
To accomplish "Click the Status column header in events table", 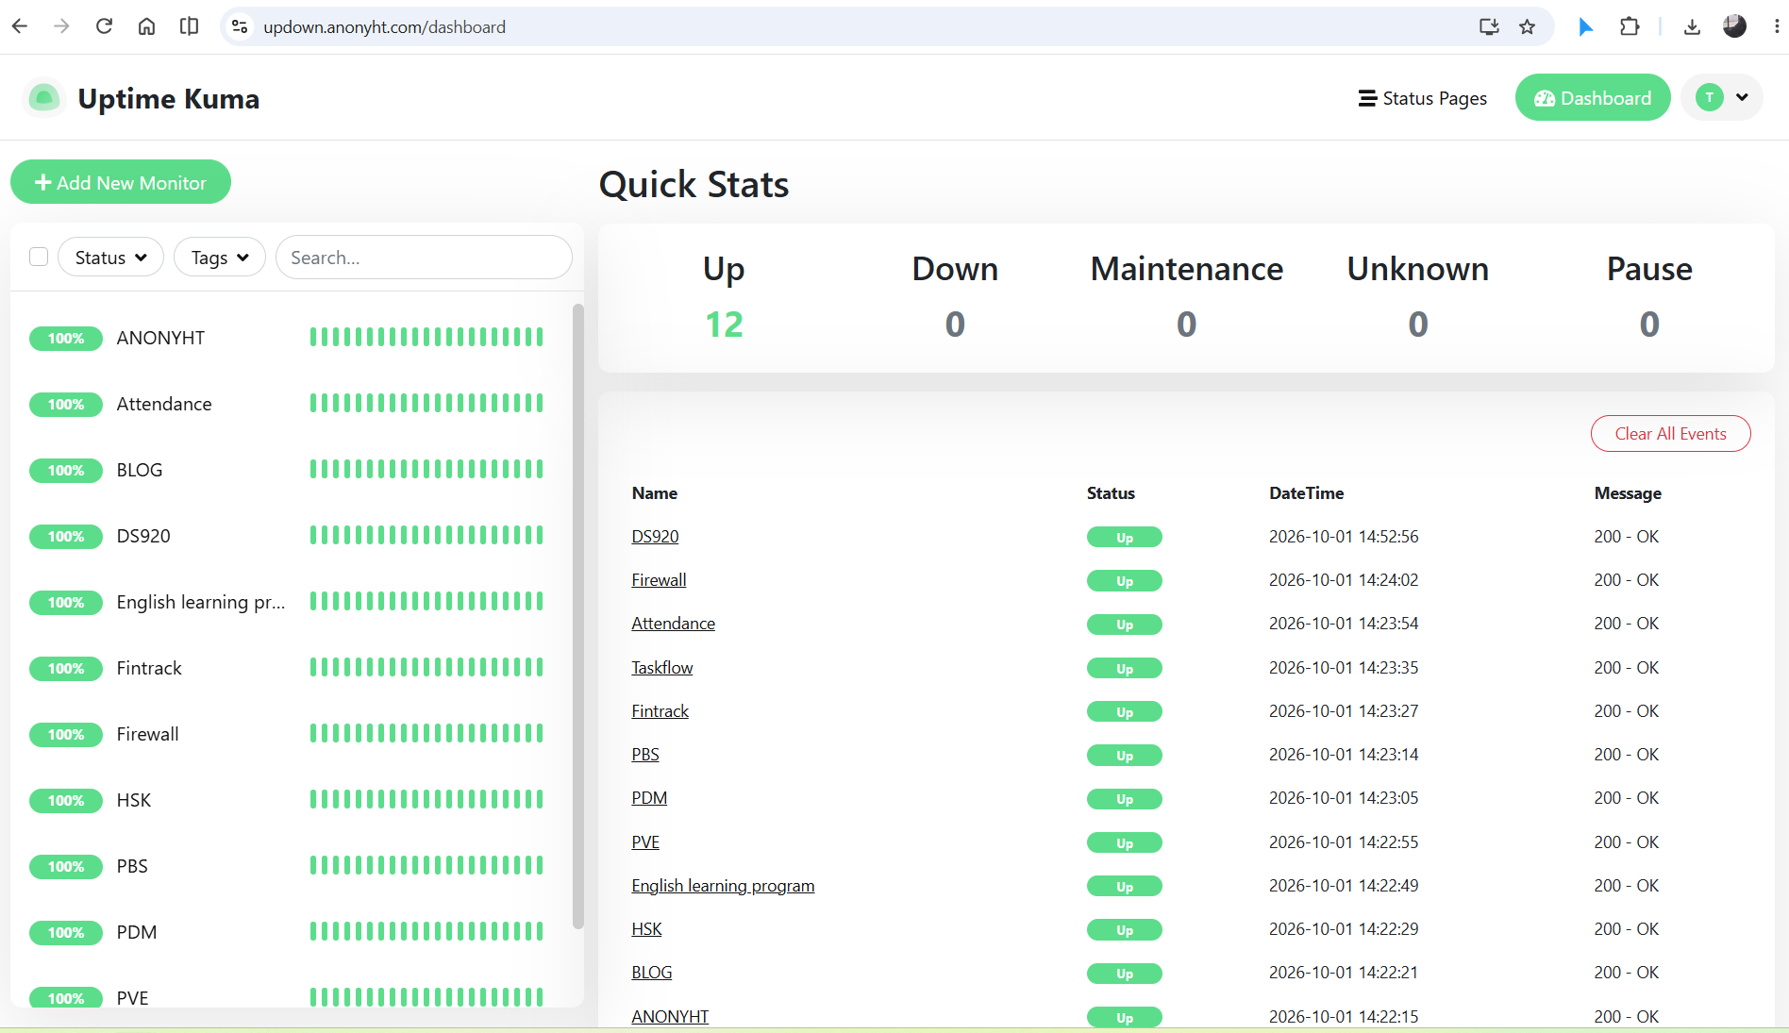I will 1111,492.
